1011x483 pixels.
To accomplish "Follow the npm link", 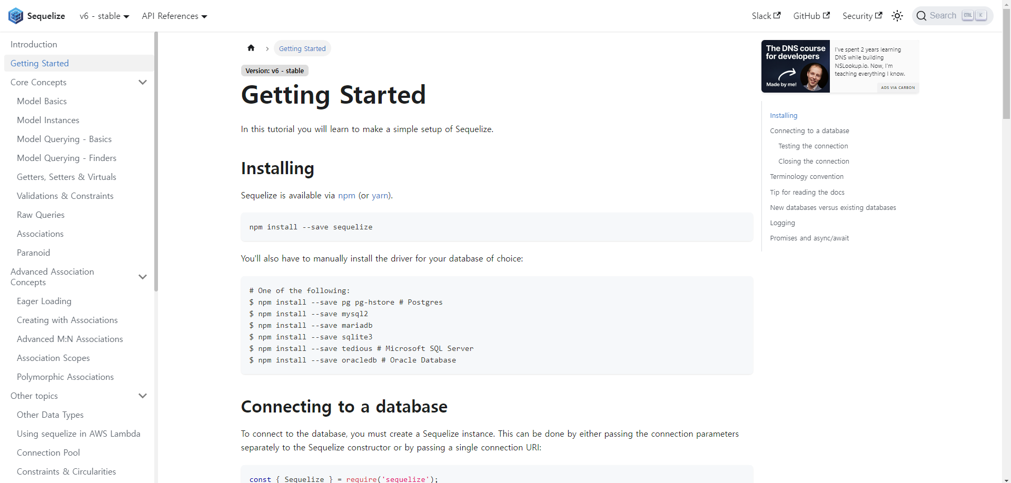I will point(346,195).
